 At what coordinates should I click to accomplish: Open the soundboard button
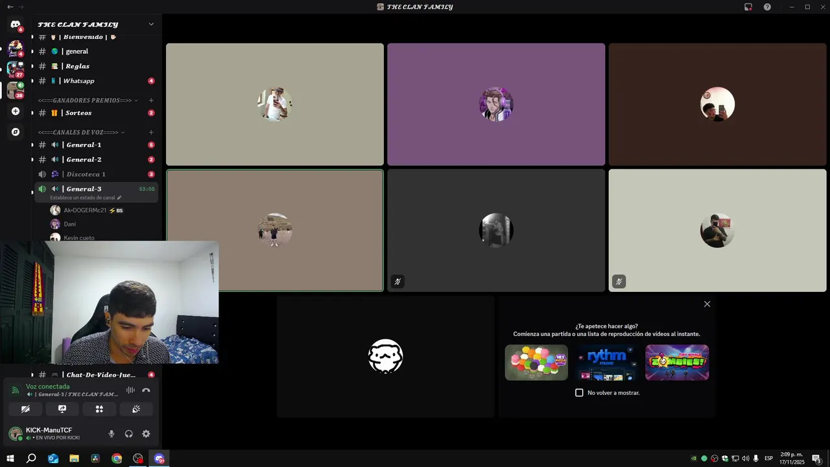[136, 409]
